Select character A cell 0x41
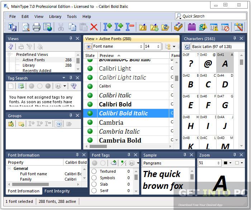The image size is (251, 210). 225,62
